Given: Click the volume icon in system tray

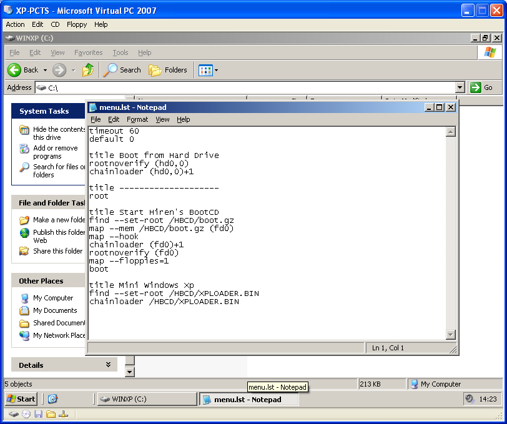Looking at the screenshot, I should [469, 399].
